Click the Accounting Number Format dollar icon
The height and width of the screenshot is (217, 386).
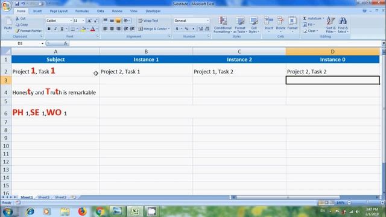[x=177, y=29]
